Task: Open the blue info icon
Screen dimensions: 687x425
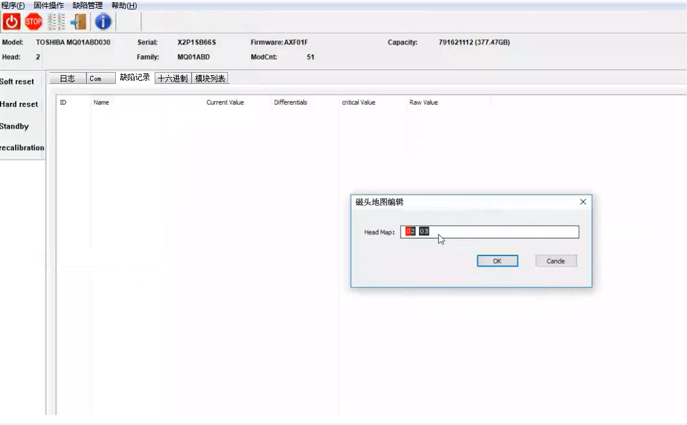Action: 103,21
